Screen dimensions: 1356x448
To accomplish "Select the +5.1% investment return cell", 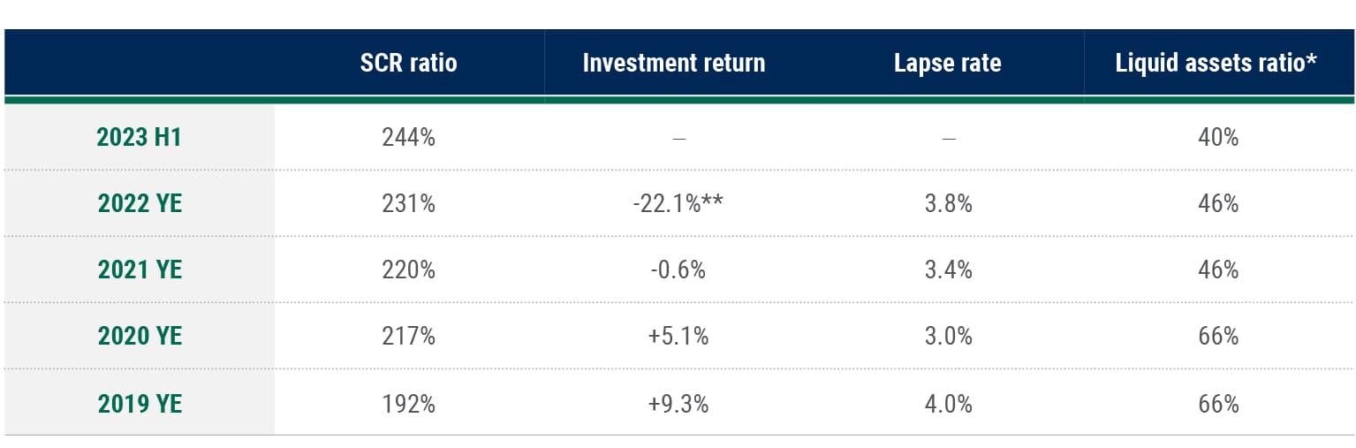I will click(x=678, y=337).
